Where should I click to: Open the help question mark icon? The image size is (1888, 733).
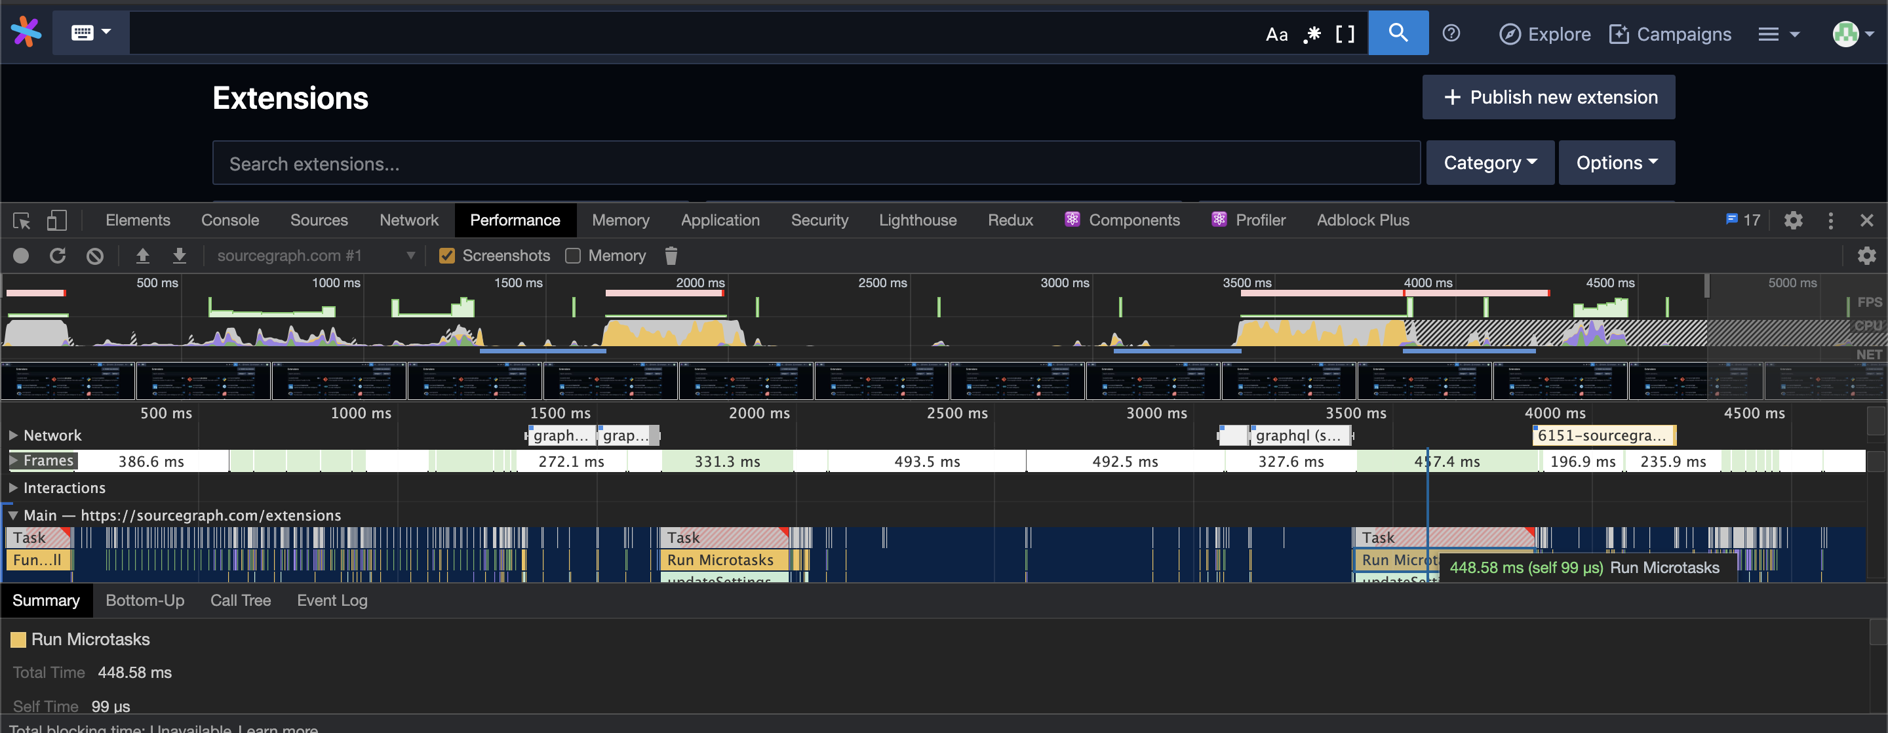[1451, 33]
